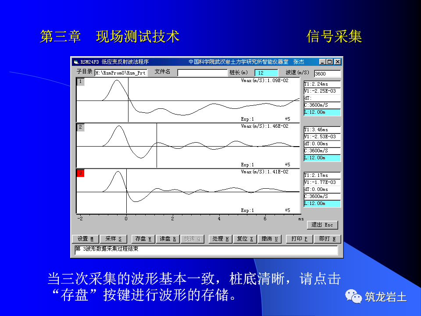Click the 处理 H process button
Image resolution: width=421 pixels, height=316 pixels.
(221, 239)
